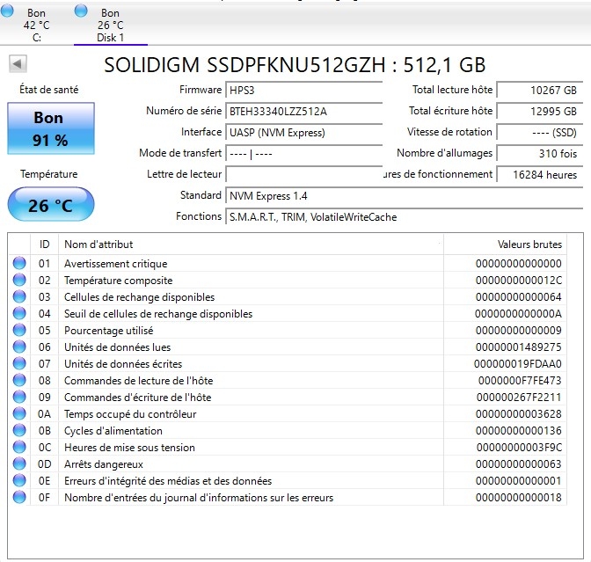Click the Mode de transfert field
The image size is (591, 562).
[303, 153]
